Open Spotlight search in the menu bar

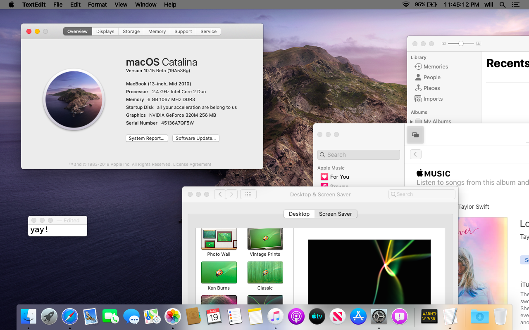click(x=503, y=5)
